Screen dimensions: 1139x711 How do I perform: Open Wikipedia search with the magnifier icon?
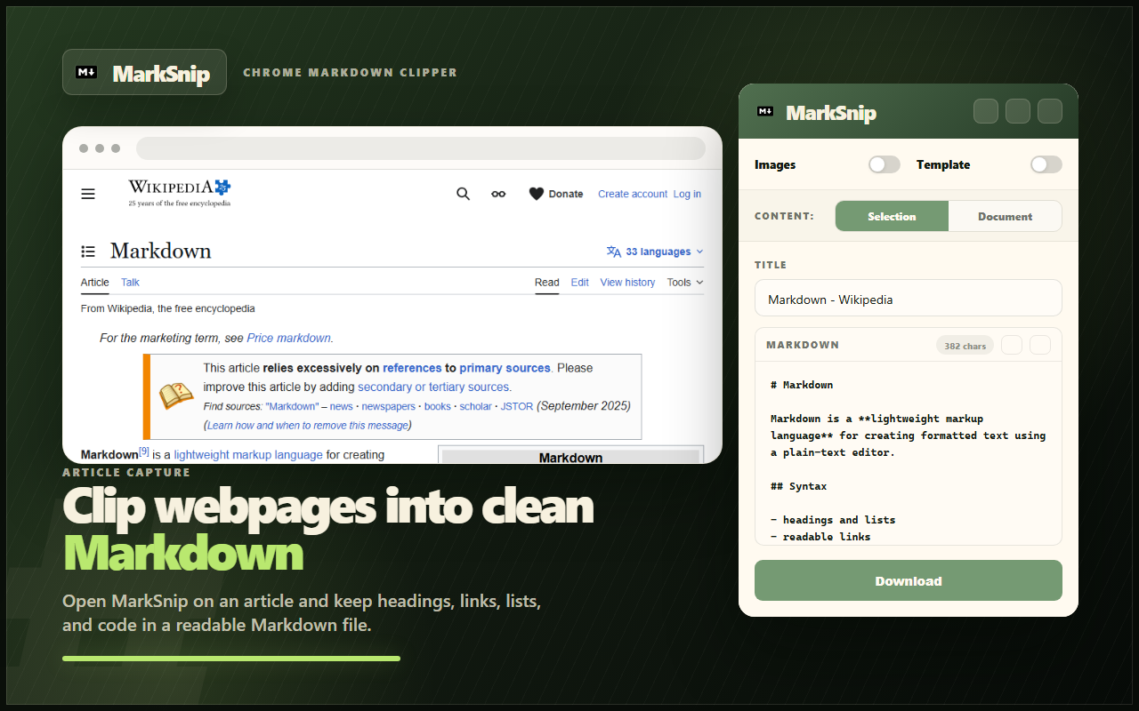click(x=463, y=194)
